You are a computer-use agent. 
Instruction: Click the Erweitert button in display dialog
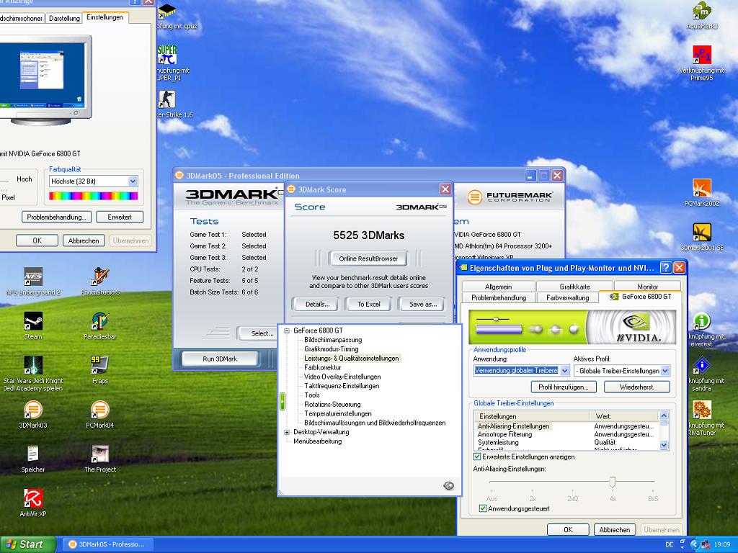[120, 217]
